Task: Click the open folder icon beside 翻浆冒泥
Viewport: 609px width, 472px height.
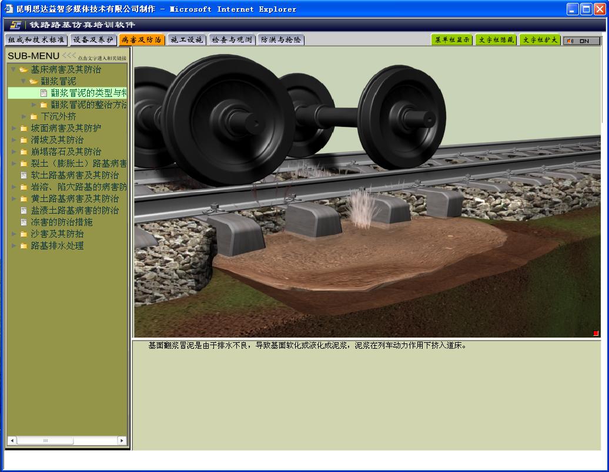Action: pos(34,81)
